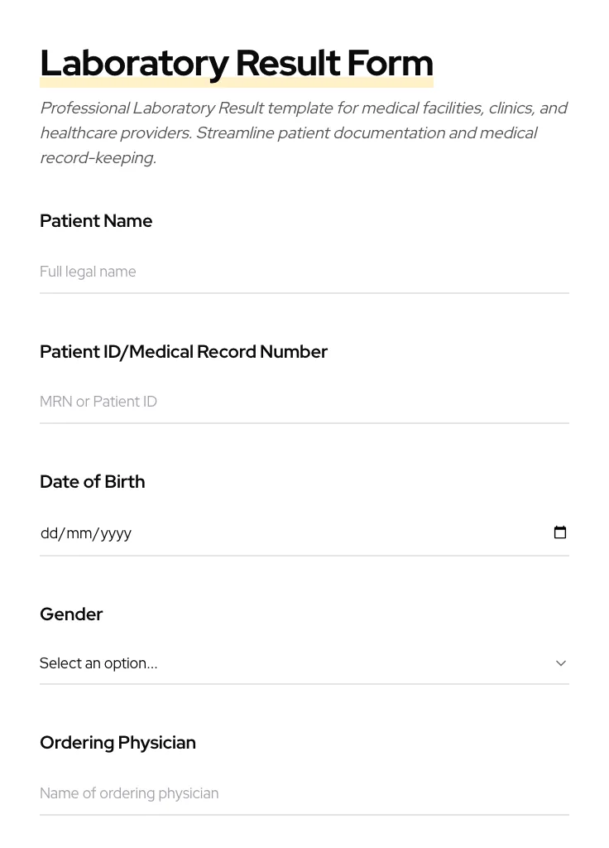Click the year 'yyyy' date segment
Viewport: 609px width, 848px height.
[x=115, y=533]
